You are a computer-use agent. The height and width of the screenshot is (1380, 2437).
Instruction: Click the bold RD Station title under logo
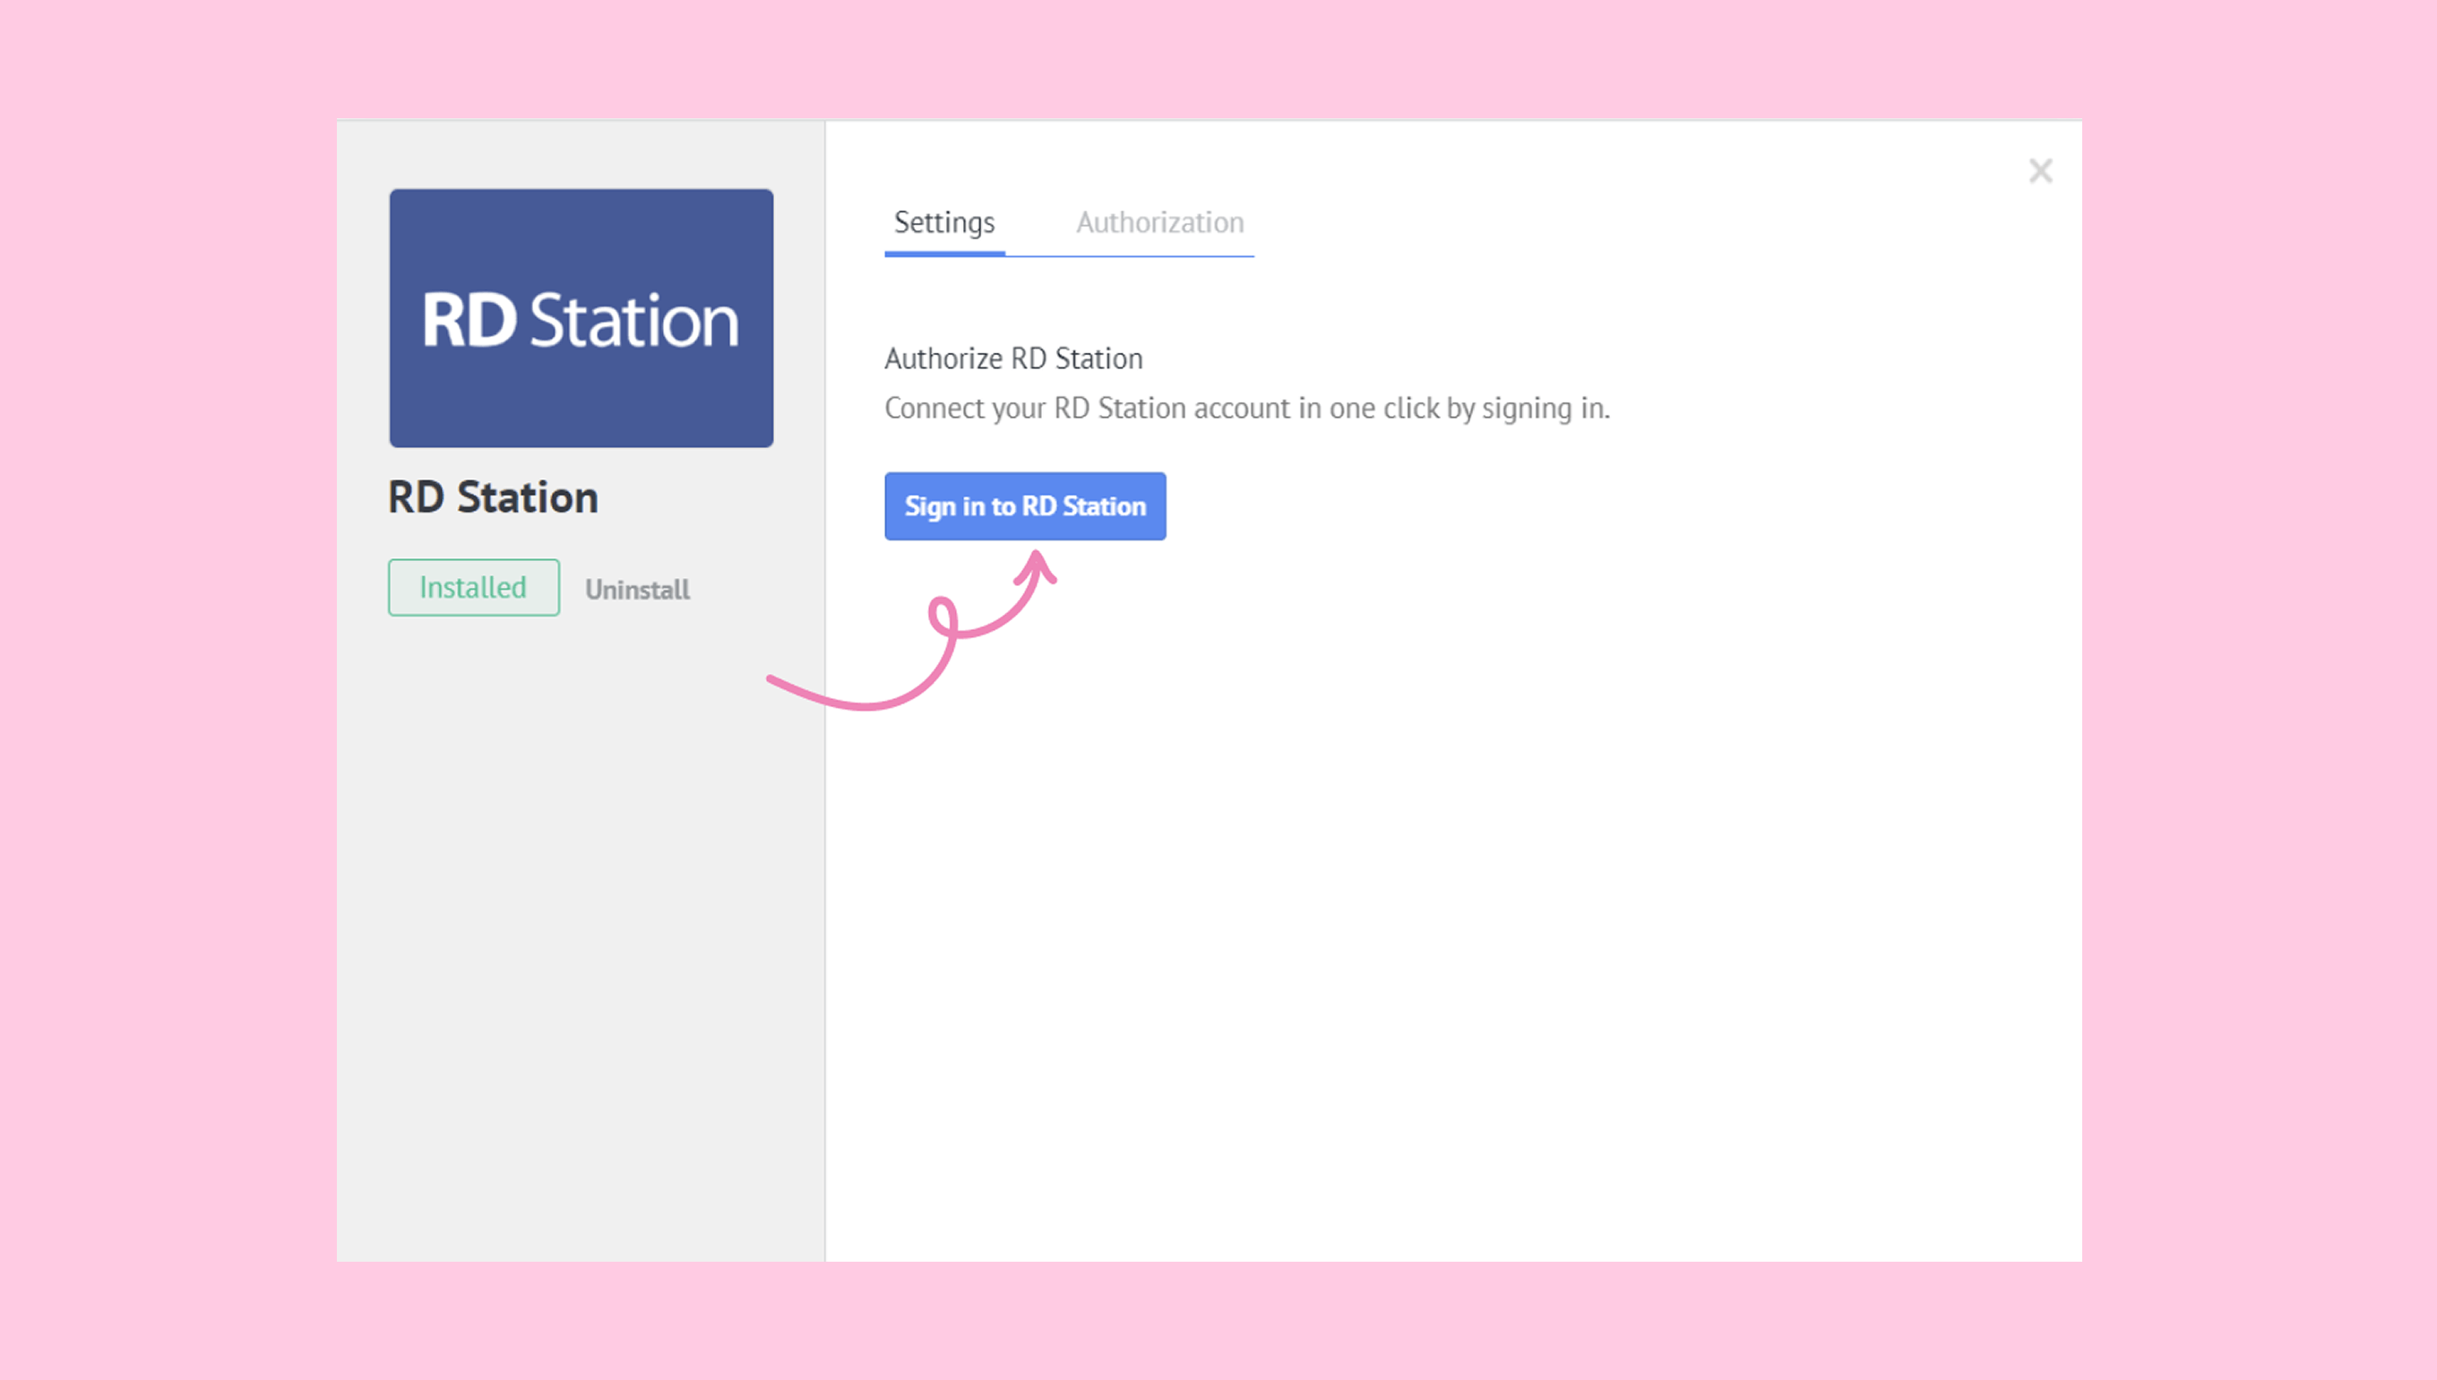(493, 497)
